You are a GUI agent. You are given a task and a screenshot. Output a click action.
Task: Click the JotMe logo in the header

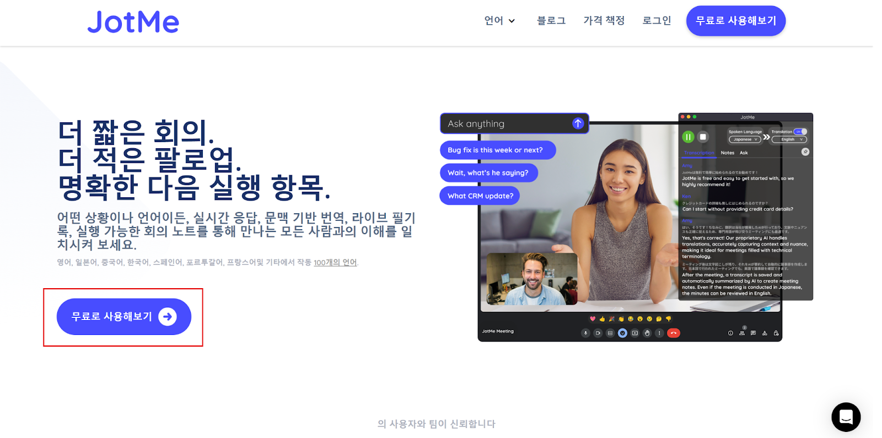point(133,22)
